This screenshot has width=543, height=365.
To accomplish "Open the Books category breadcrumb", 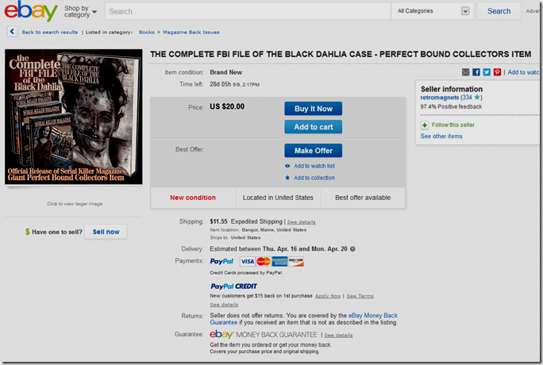I will click(147, 33).
